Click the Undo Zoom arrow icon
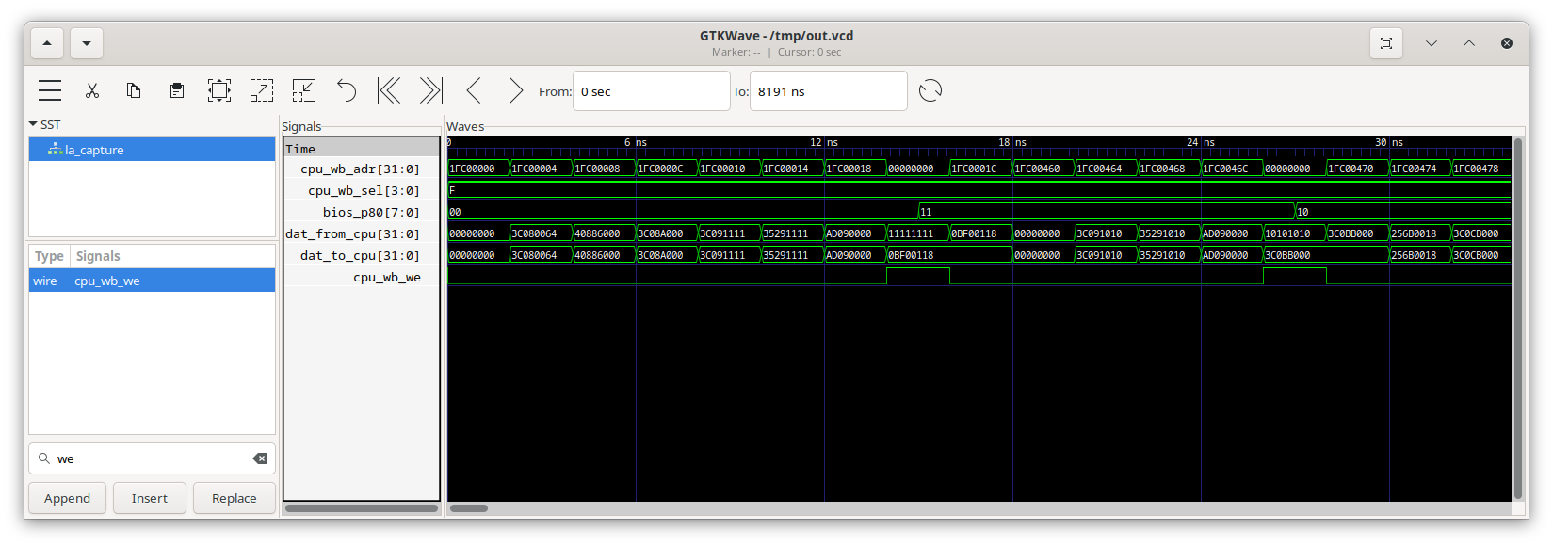The width and height of the screenshot is (1553, 546). click(347, 90)
